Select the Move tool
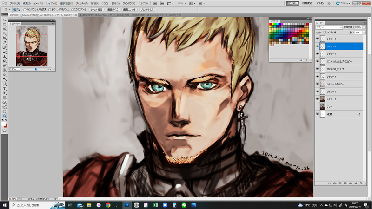This screenshot has width=372, height=209. click(5, 20)
